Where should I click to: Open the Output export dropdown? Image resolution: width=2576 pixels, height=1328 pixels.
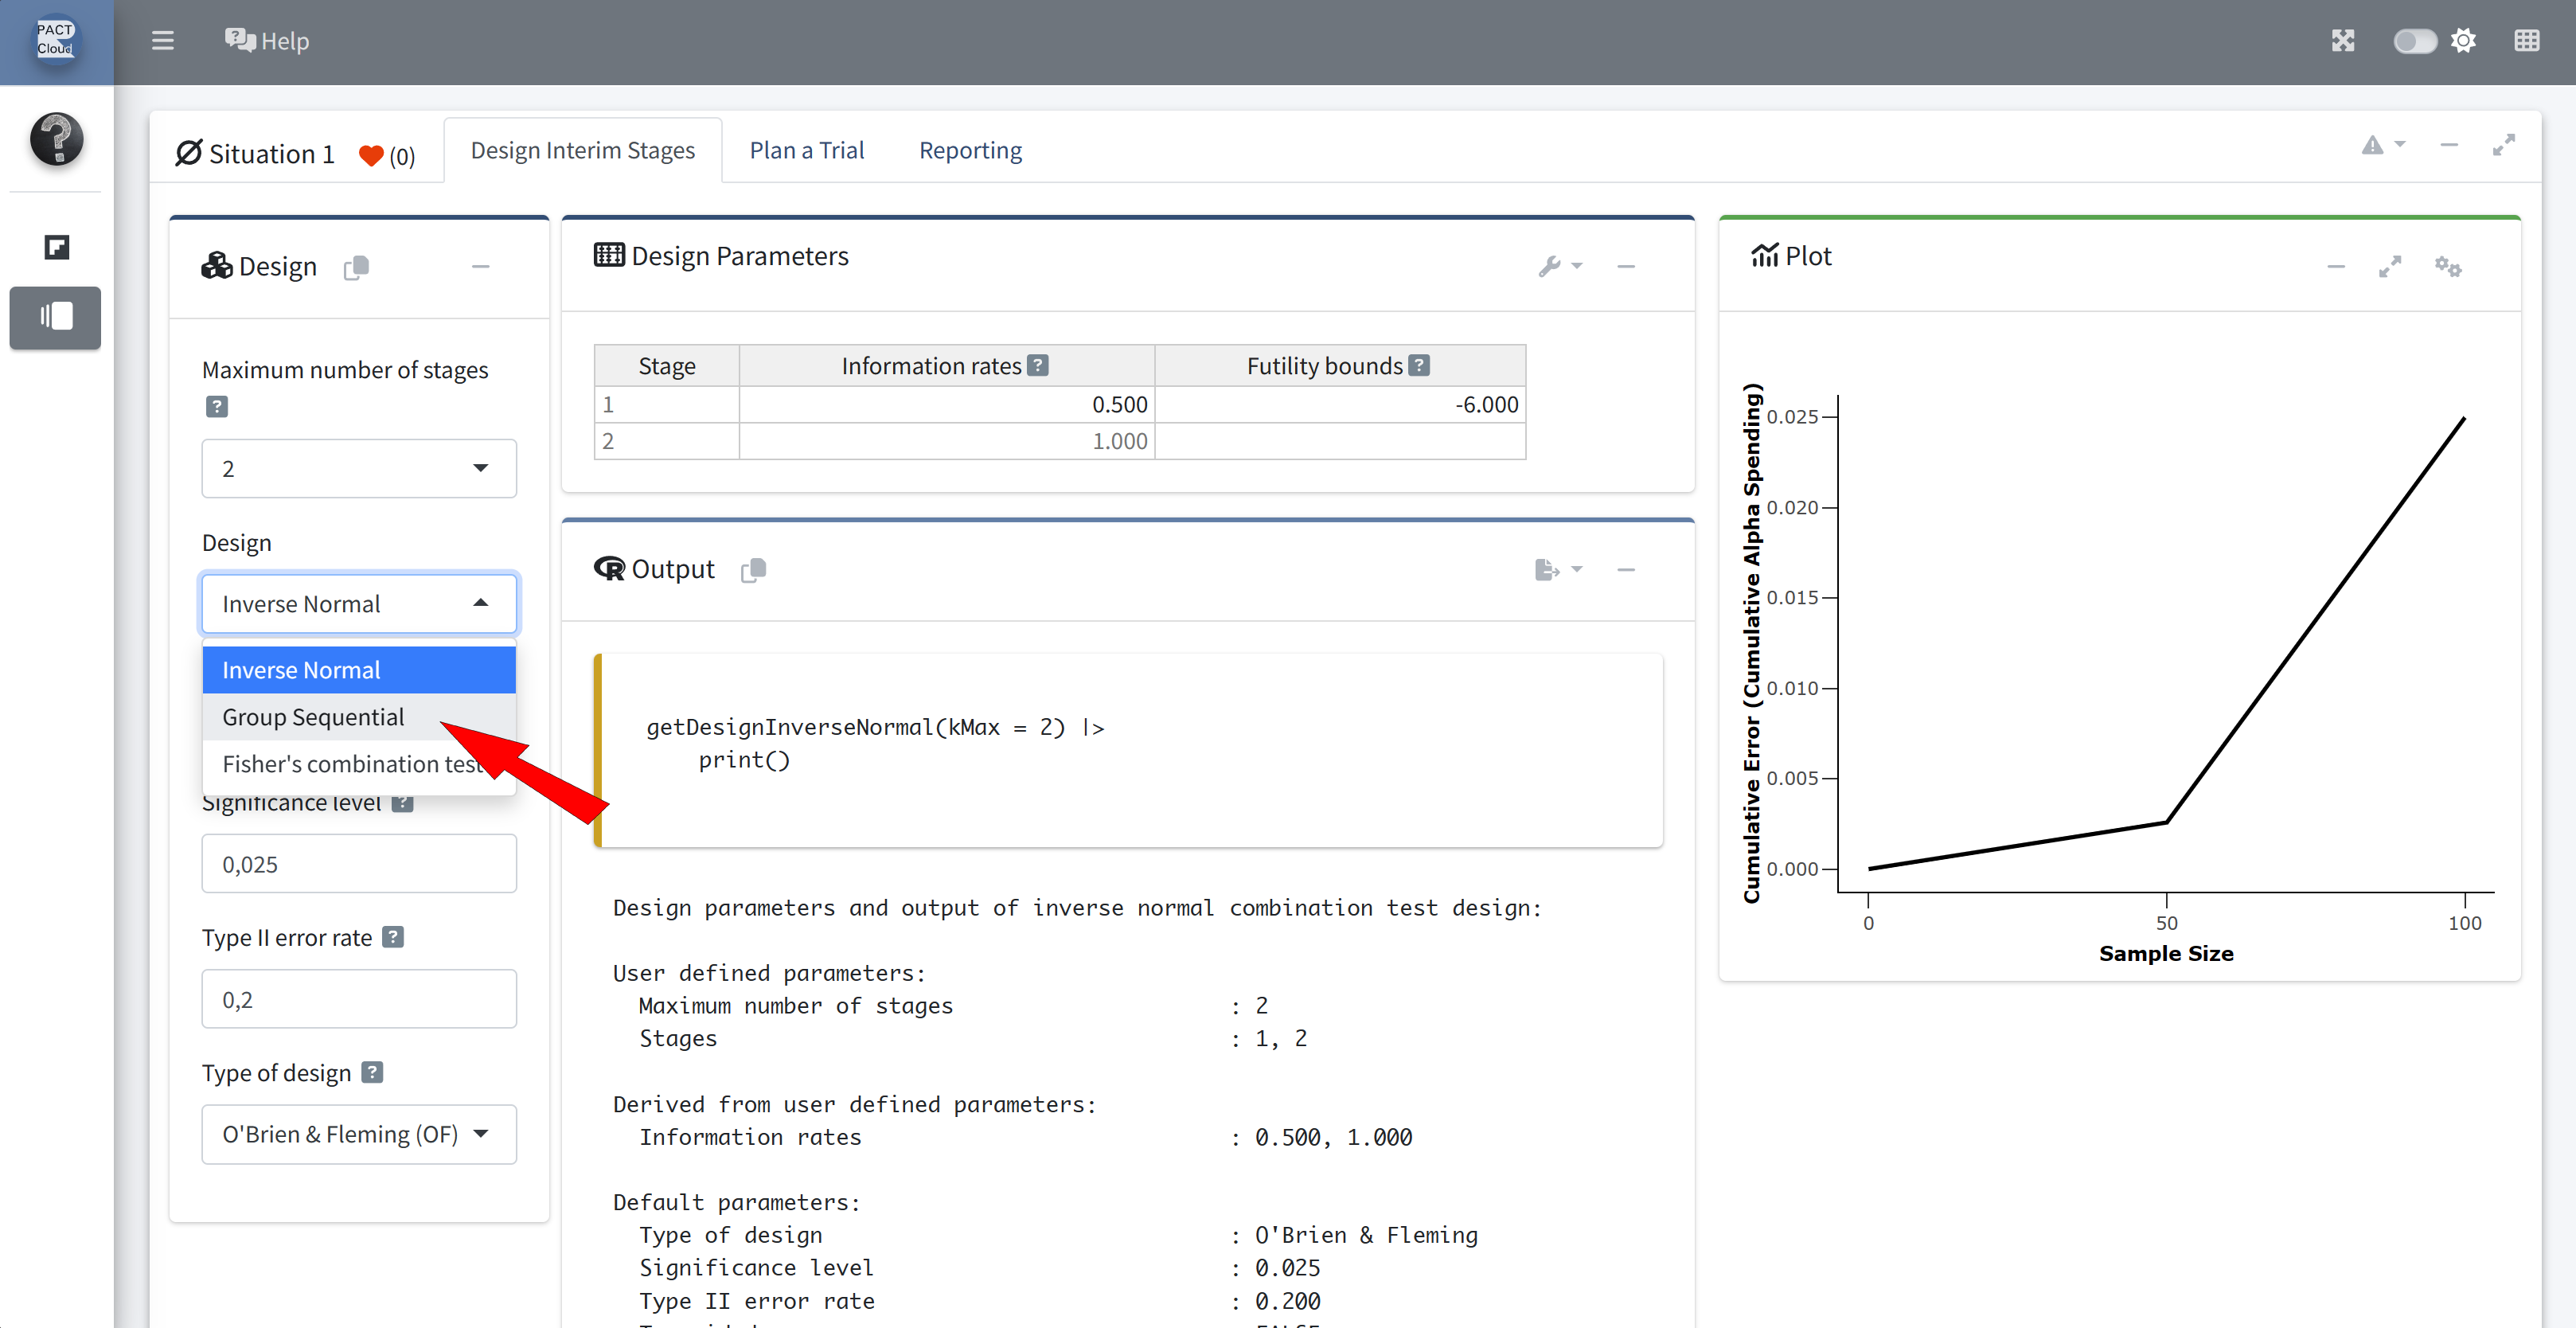[1557, 569]
